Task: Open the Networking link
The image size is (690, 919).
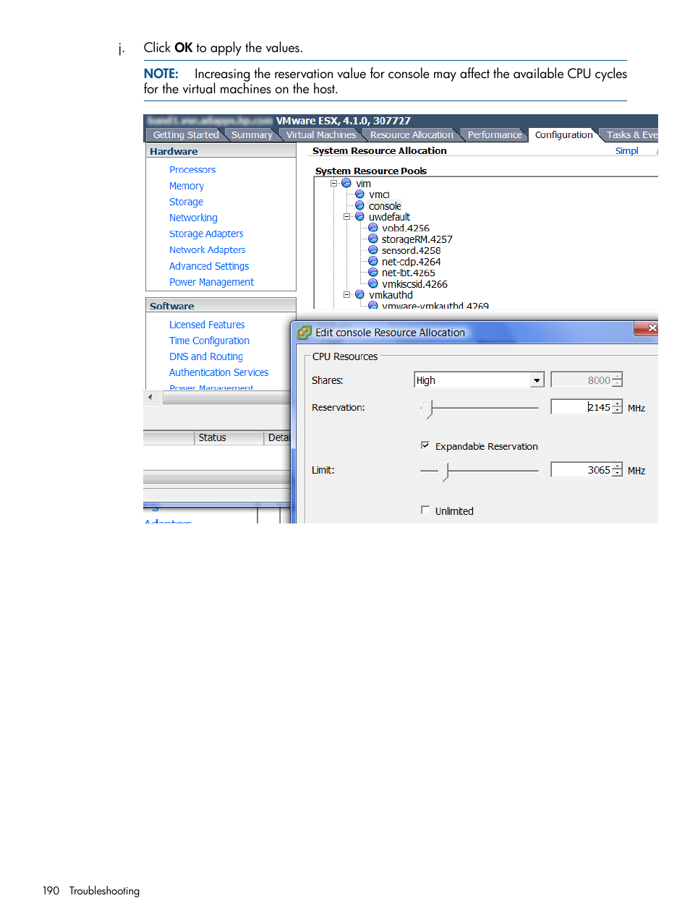Action: pos(193,218)
